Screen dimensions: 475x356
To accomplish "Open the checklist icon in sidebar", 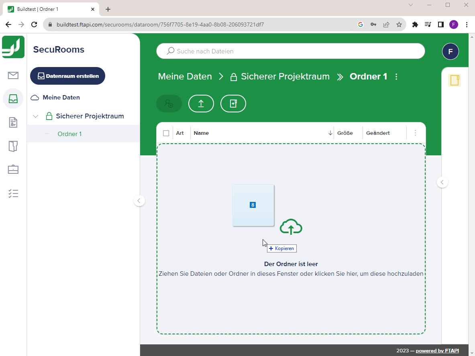I will 13,193.
